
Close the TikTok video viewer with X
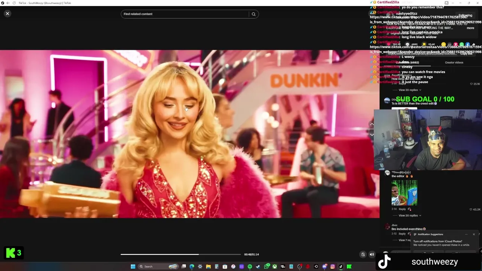pos(7,14)
